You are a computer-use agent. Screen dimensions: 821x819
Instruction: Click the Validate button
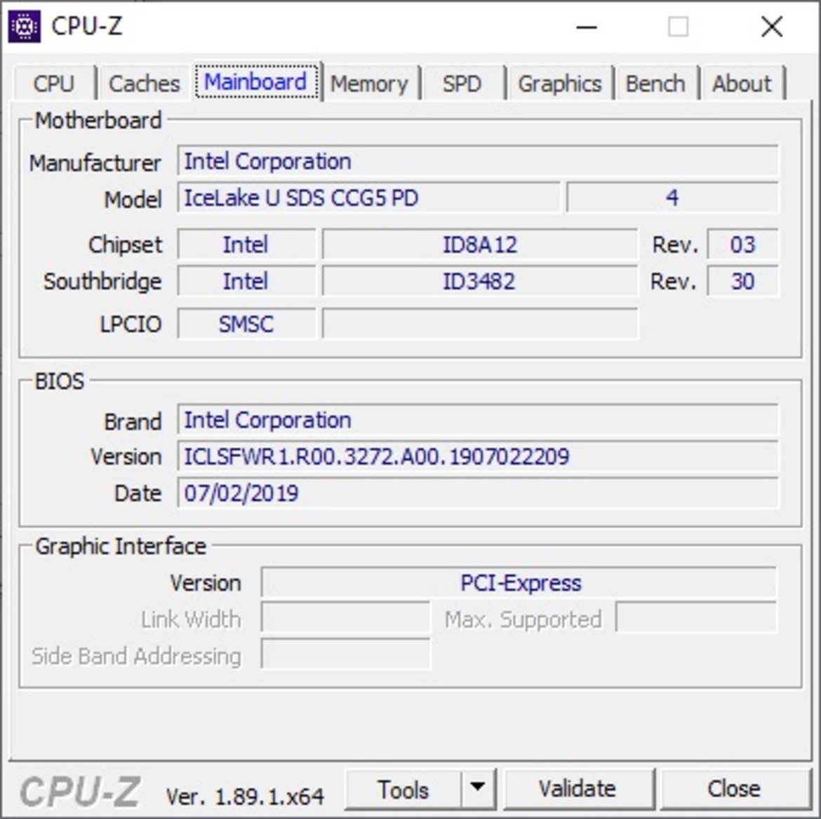click(x=578, y=789)
